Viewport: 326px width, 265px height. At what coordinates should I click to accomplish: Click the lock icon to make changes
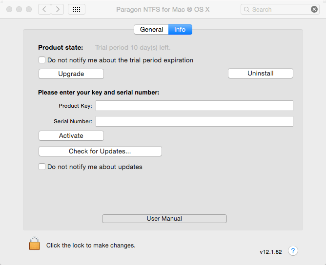35,244
